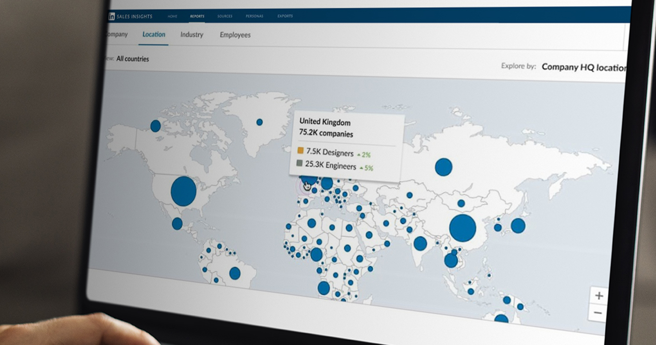Click the Kazakhstan map bubble
This screenshot has height=345, width=656.
tap(409, 195)
